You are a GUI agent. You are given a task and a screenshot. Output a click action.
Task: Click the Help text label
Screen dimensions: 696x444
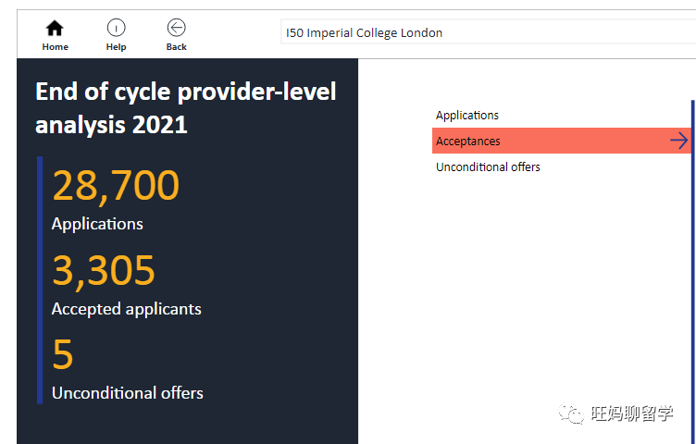(116, 47)
